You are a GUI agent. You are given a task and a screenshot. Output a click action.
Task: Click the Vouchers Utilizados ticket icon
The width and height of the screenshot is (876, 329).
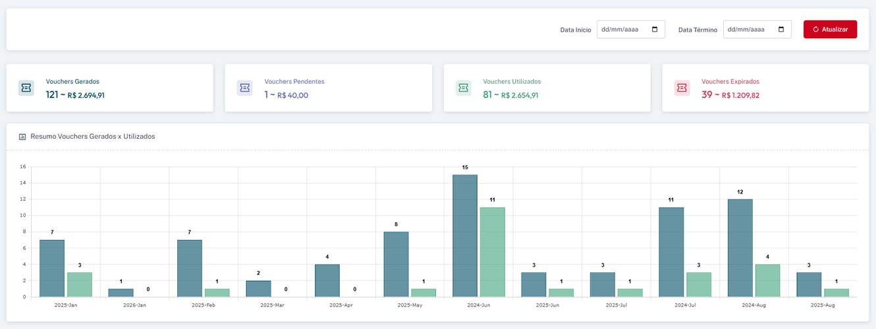pos(463,88)
